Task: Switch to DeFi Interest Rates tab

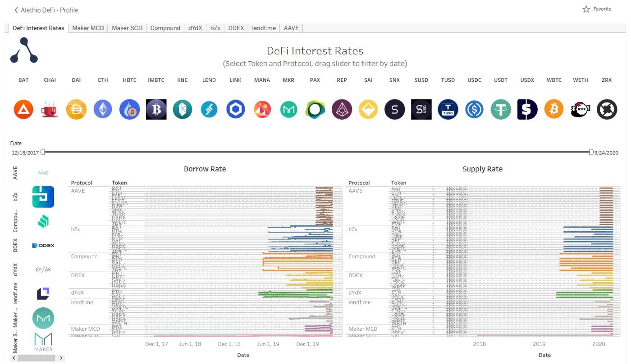Action: point(38,28)
